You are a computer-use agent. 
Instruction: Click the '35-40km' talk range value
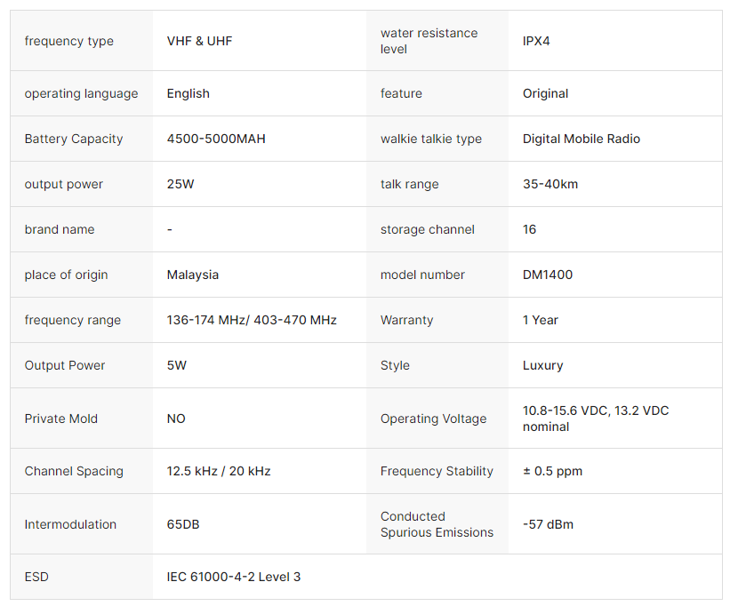[549, 184]
